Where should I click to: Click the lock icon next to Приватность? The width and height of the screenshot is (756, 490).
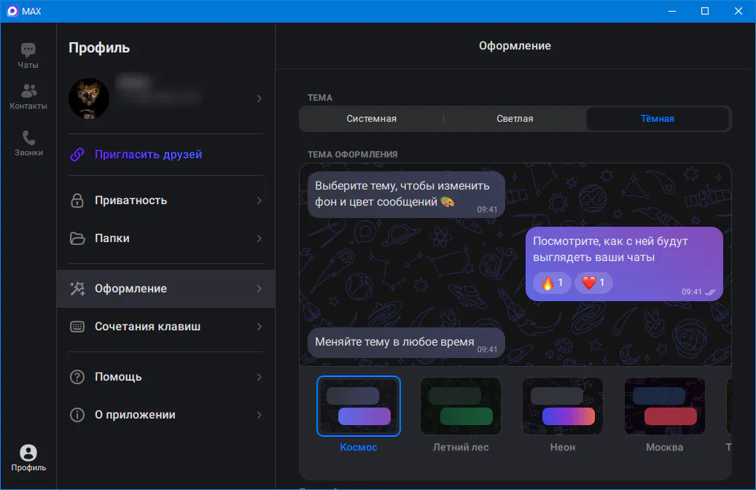coord(77,201)
